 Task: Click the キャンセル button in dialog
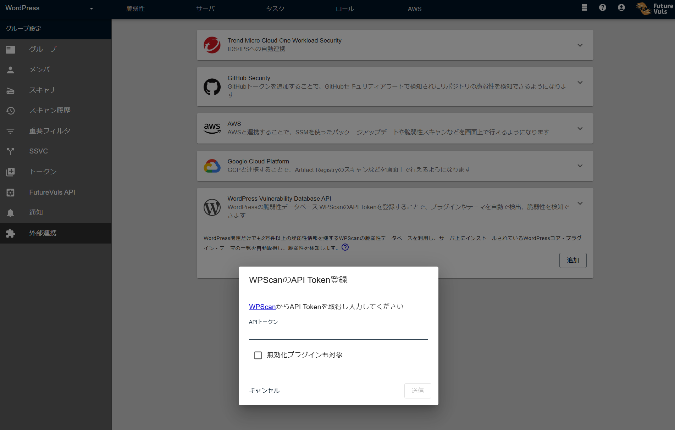point(264,390)
